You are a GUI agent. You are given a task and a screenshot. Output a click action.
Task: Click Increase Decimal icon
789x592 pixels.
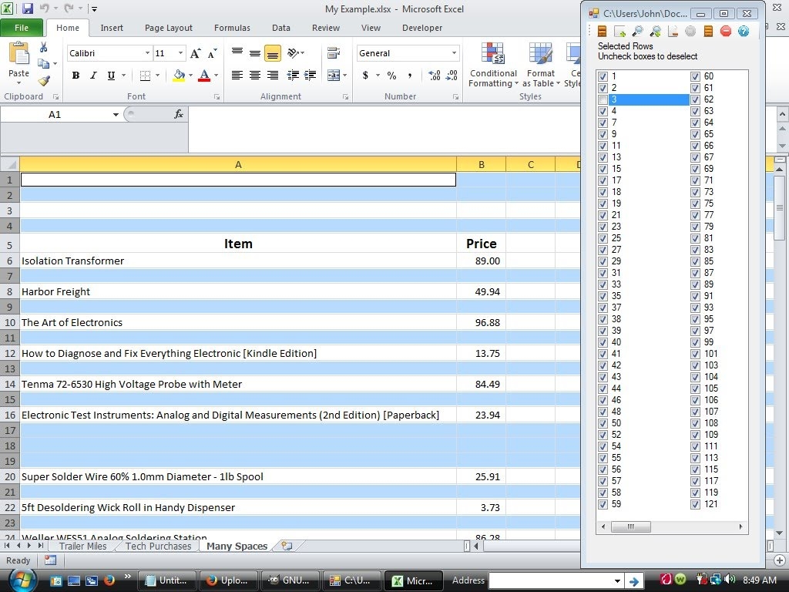coord(435,76)
